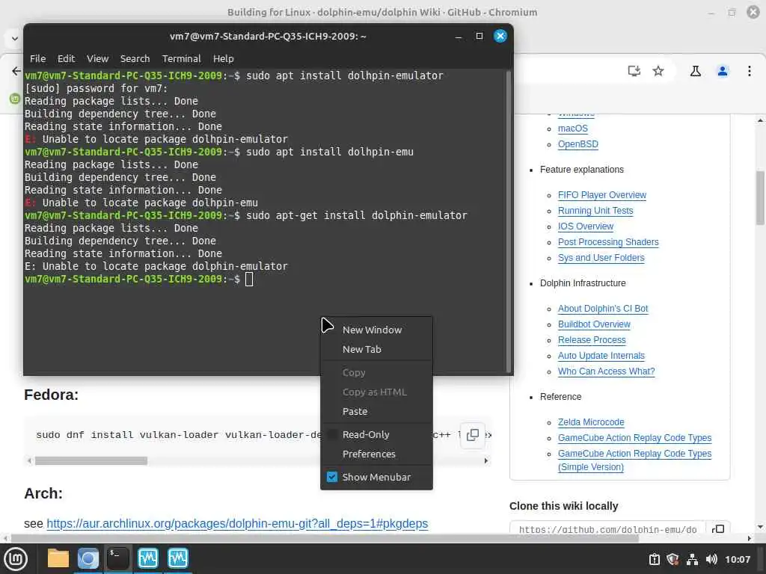The image size is (766, 574).
Task: Open the OpenBSD wiki link
Action: click(578, 144)
